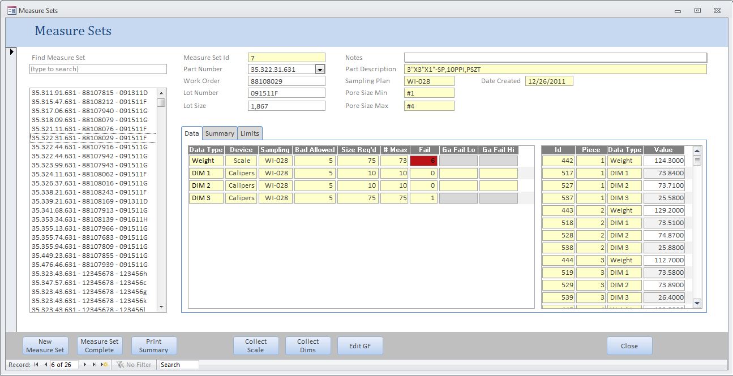This screenshot has width=733, height=376.
Task: Select list entry 35.347.57.631 - 12345678 - 123456c
Action: (x=93, y=283)
